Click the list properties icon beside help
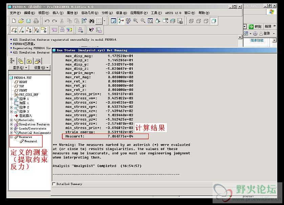The height and width of the screenshot is (205, 284). (x=99, y=30)
